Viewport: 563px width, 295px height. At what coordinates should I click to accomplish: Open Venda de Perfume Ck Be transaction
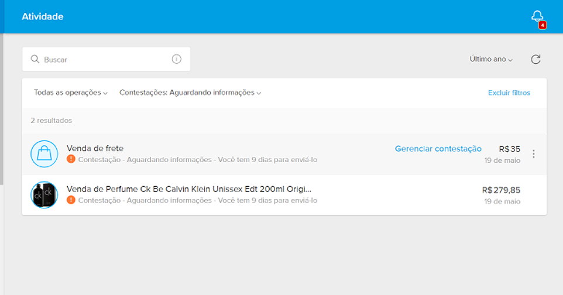(189, 189)
